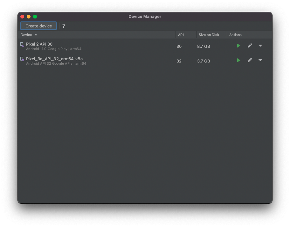
Task: Click the Device Manager title bar
Action: 145,16
